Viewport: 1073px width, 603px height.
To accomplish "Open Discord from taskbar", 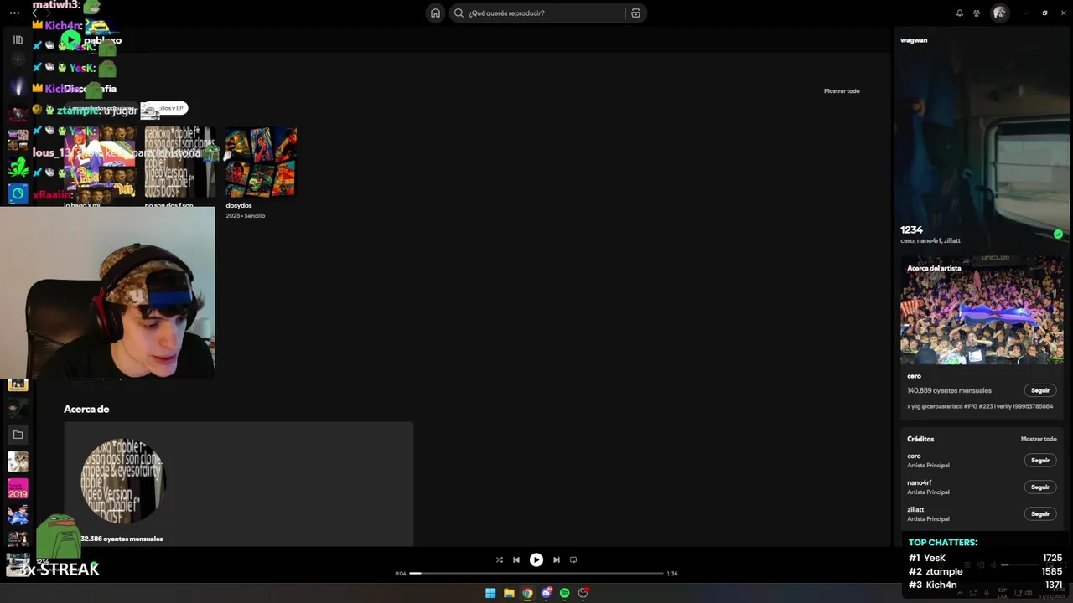I will click(x=546, y=593).
